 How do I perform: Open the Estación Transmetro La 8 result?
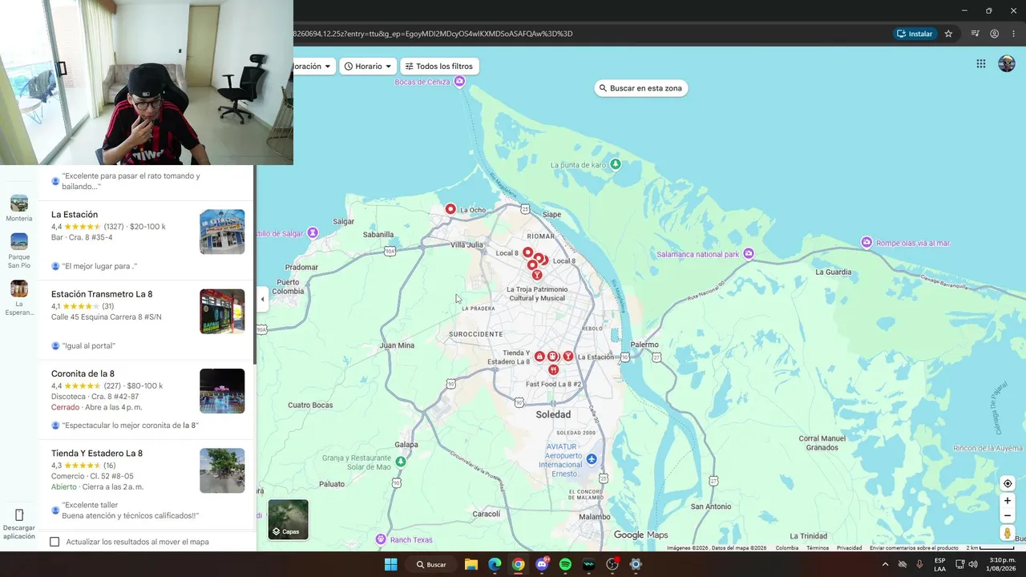pyautogui.click(x=147, y=321)
